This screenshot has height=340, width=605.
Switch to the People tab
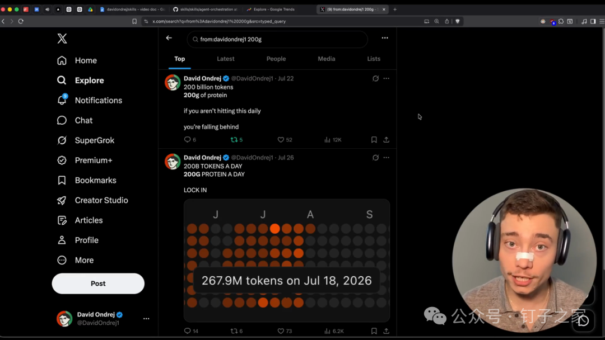[x=276, y=59]
